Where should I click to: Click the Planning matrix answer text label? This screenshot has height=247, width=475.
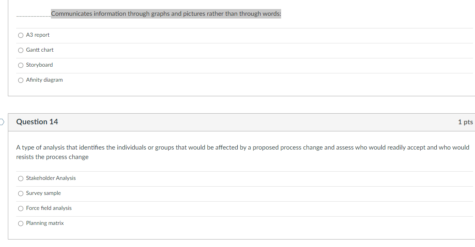coord(44,223)
